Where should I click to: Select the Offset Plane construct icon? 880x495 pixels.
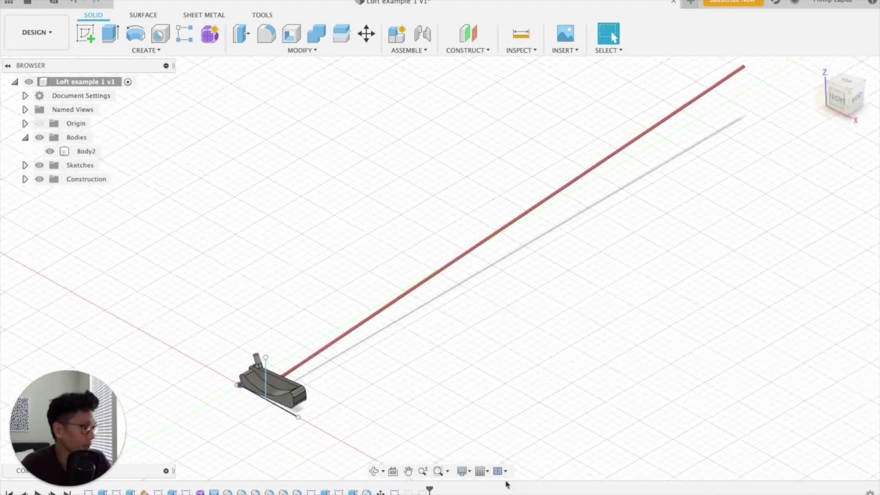click(468, 34)
